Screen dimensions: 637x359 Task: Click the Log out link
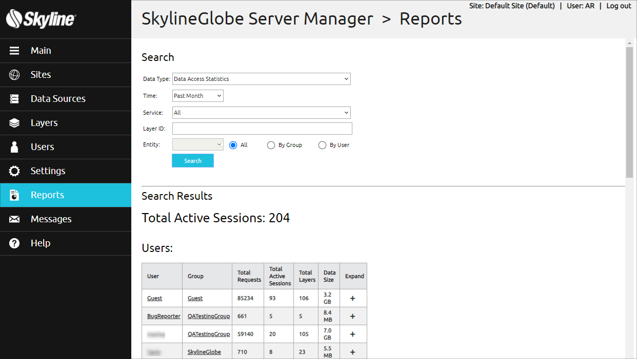tap(619, 6)
